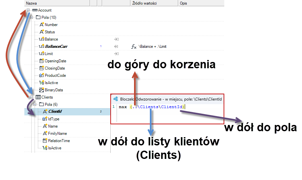
Task: Select the Limit field row
Action: 49,54
